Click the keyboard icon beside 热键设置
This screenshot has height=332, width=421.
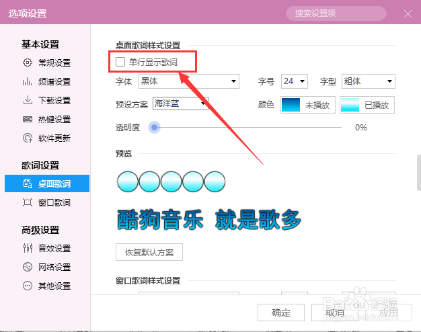click(28, 119)
